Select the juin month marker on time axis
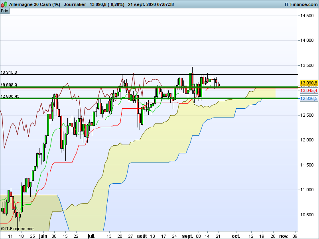Image resolution: width=319 pixels, height=239 pixels. (43, 236)
